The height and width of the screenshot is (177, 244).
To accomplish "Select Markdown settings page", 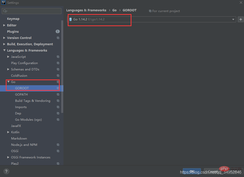I will point(19,139).
